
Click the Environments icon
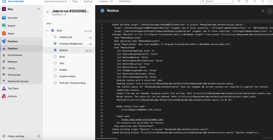(4, 55)
